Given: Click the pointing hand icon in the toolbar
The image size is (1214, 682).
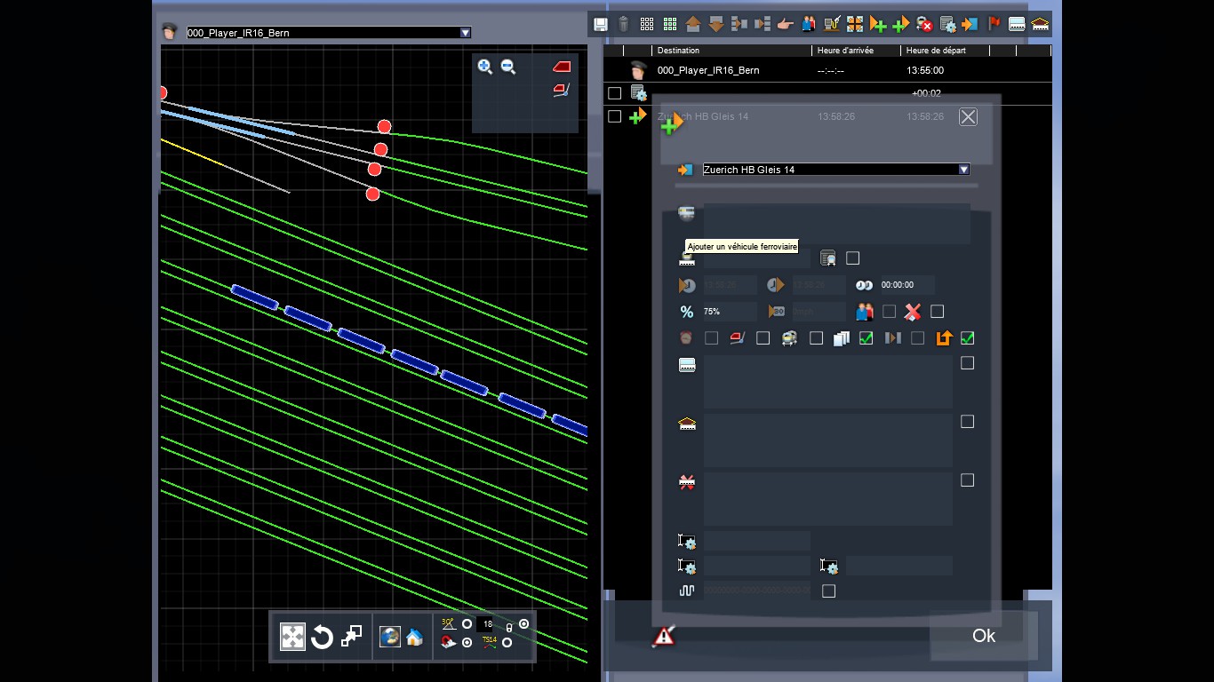Looking at the screenshot, I should point(786,24).
